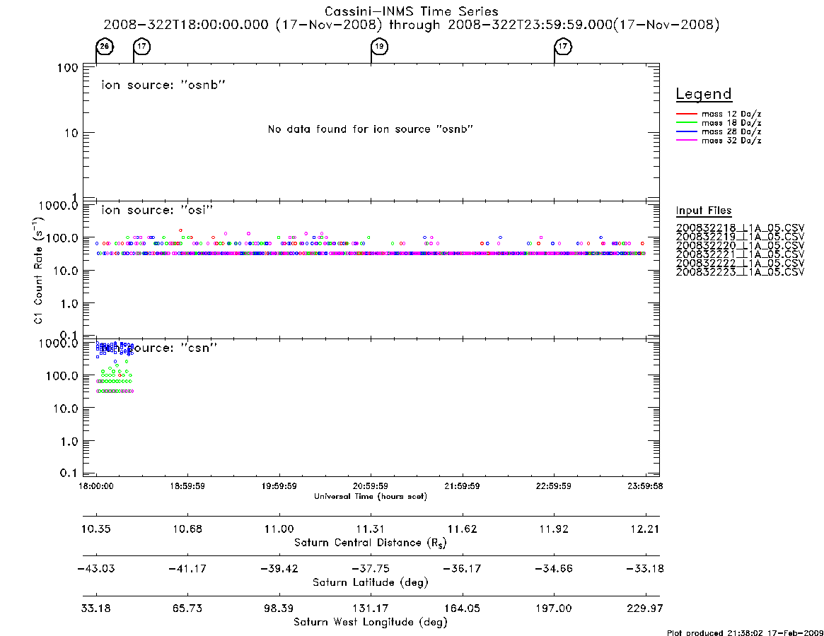The height and width of the screenshot is (636, 824).
Task: Select marker 17 above the 22:59:59 tick
Action: pyautogui.click(x=563, y=47)
